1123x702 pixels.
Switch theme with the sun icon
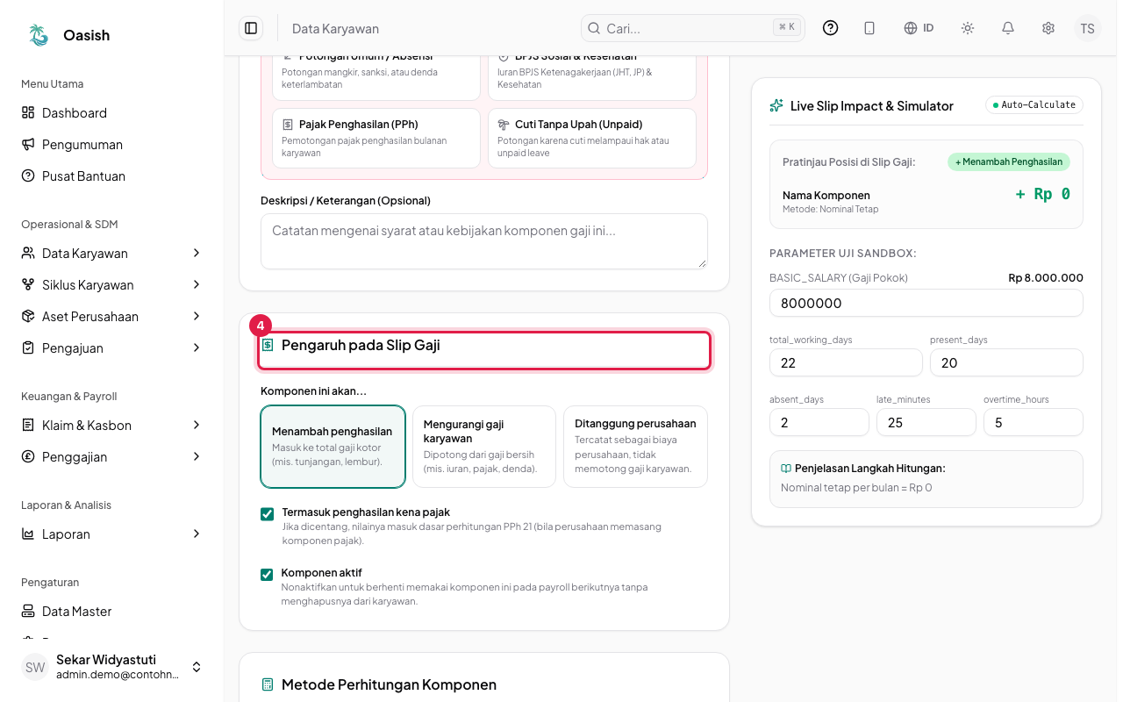[968, 28]
